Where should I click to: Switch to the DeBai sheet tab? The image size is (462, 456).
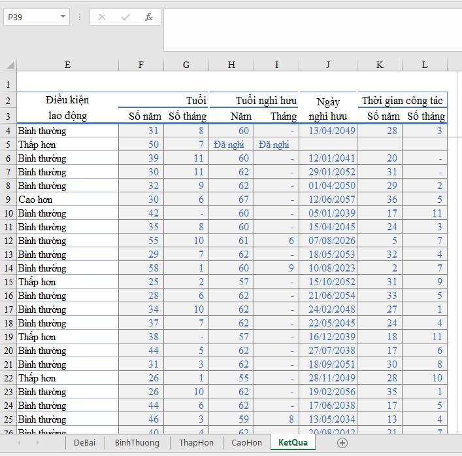(x=84, y=443)
